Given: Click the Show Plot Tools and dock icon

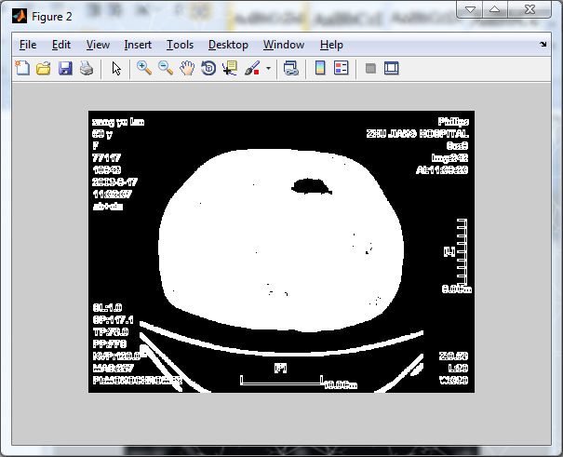Looking at the screenshot, I should coord(392,68).
